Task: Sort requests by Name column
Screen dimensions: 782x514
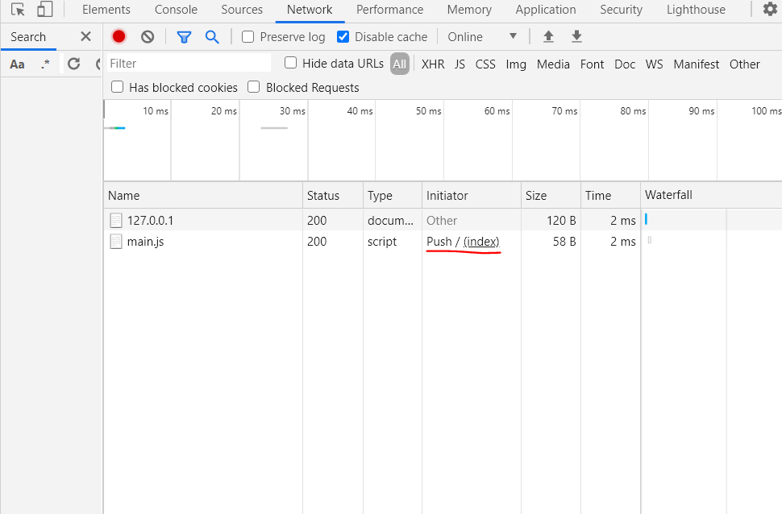Action: (x=203, y=196)
